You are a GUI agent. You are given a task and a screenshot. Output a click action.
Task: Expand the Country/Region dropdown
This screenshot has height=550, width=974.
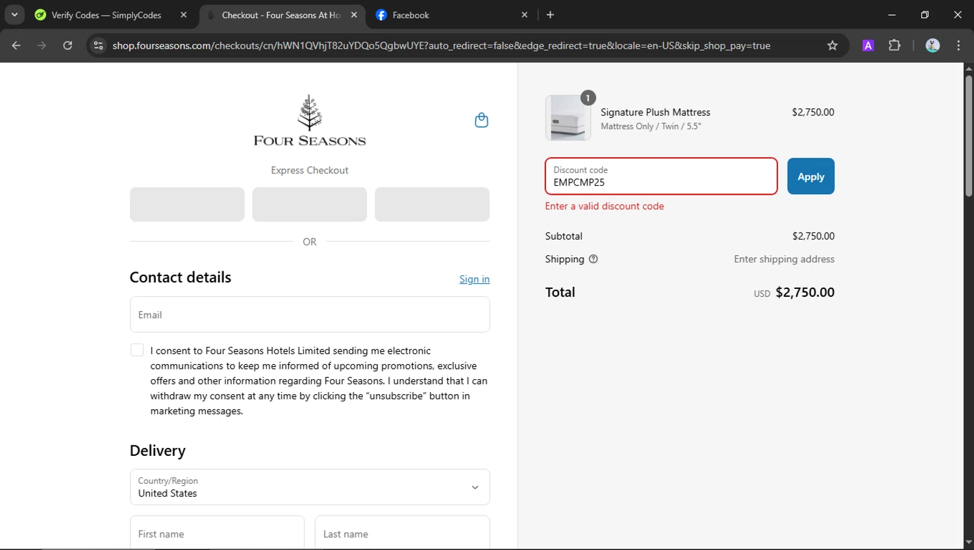(310, 487)
